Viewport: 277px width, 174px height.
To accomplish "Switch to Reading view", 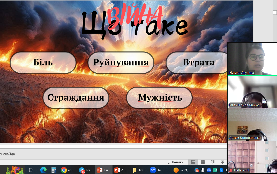I will (213, 162).
